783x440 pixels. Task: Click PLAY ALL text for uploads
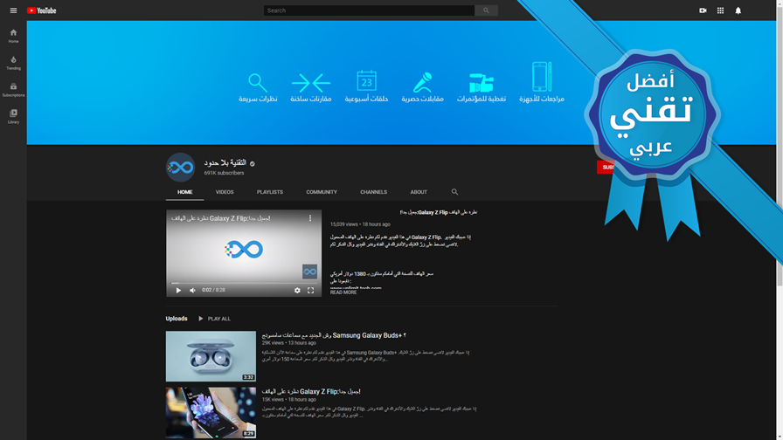coord(219,319)
